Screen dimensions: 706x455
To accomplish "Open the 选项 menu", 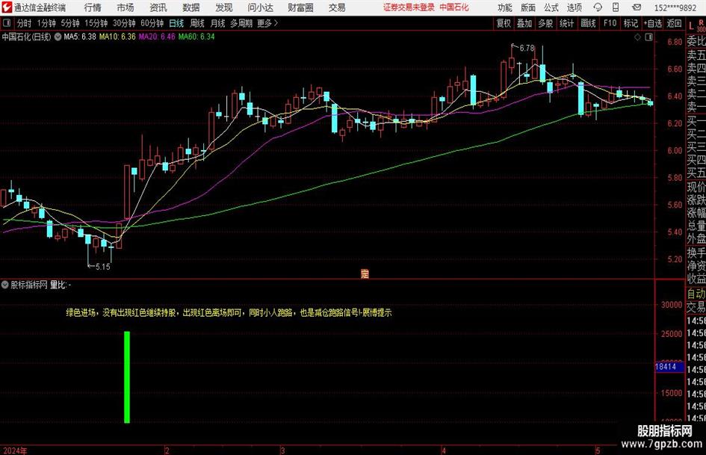I will click(574, 7).
